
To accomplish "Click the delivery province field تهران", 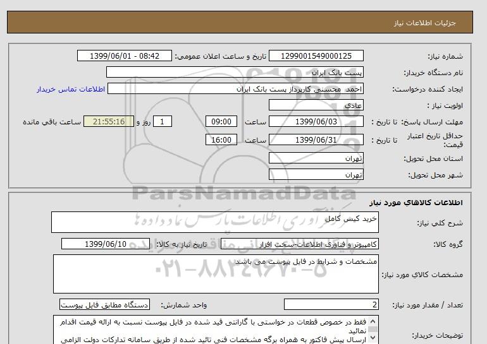I will tap(316, 158).
